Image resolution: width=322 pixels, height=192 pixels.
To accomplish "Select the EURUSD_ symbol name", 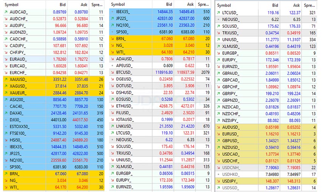I will click(230, 134).
